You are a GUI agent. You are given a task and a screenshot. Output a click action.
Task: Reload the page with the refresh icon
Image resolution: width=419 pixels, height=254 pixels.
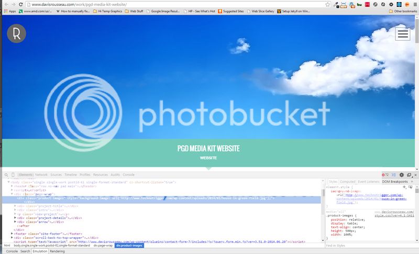click(x=20, y=4)
